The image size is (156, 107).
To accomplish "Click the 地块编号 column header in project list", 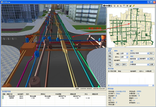I will click(x=133, y=71).
